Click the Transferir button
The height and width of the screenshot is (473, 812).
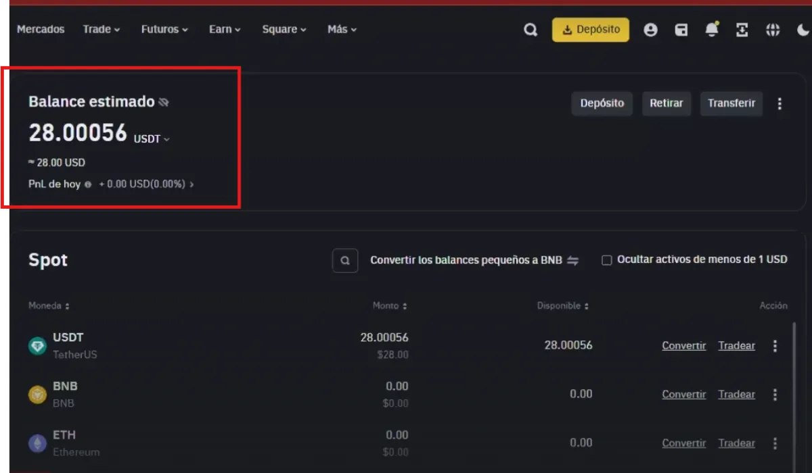tap(731, 103)
